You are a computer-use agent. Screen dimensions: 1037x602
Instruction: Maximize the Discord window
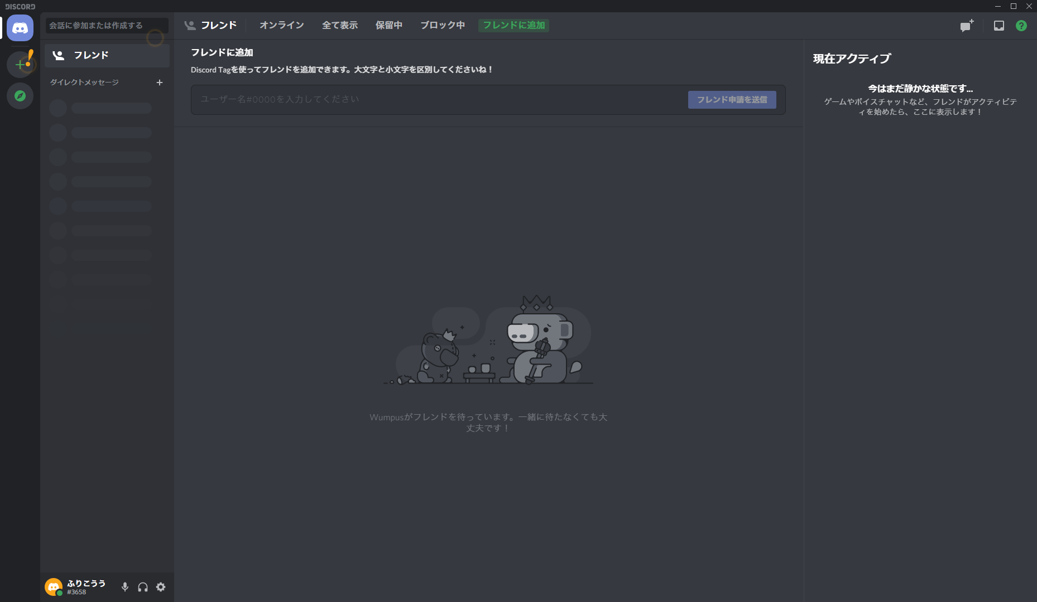coord(1014,6)
